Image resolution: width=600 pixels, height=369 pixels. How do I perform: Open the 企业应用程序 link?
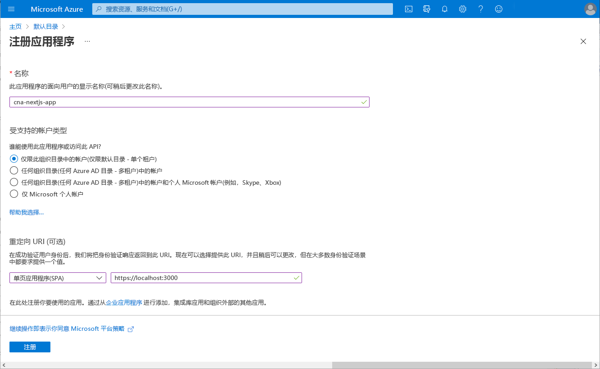[x=124, y=302]
